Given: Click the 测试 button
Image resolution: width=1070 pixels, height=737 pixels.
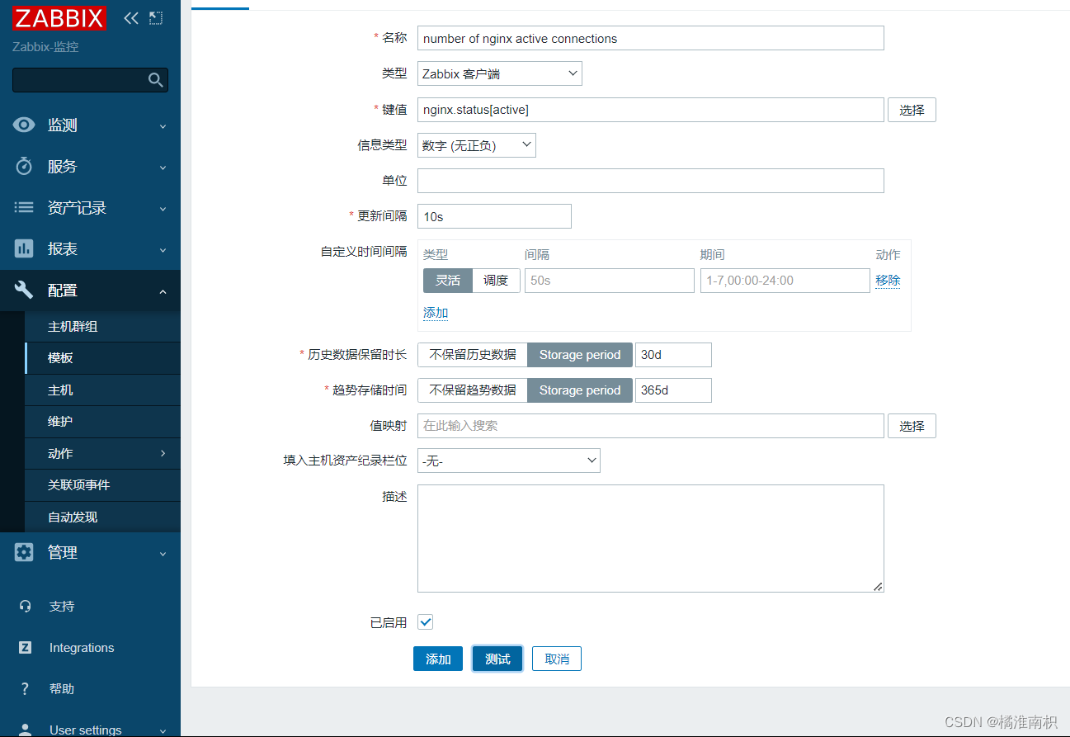Looking at the screenshot, I should (x=497, y=659).
